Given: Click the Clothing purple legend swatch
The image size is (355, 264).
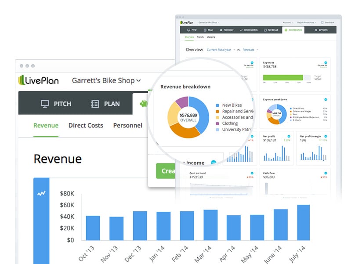Looking at the screenshot, I should (x=217, y=123).
